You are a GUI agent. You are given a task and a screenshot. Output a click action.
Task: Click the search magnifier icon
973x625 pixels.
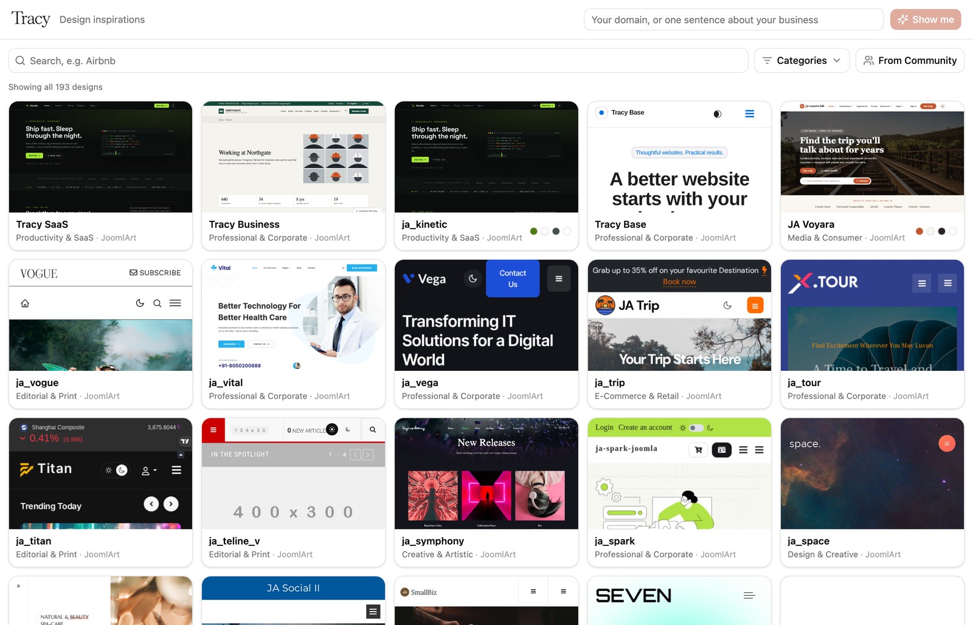click(20, 61)
